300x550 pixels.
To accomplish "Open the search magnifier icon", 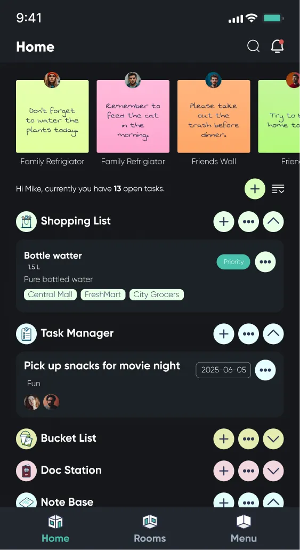I will (x=253, y=46).
